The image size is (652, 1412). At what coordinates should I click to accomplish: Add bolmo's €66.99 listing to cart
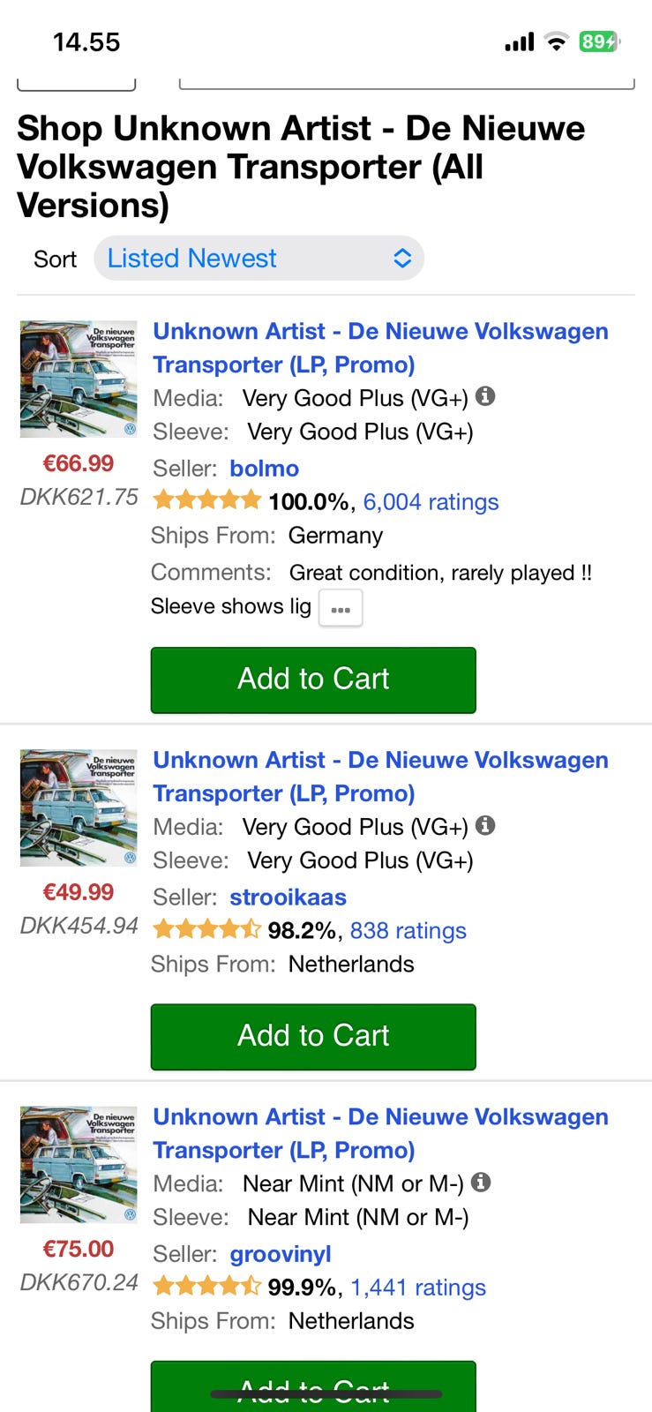[x=313, y=680]
